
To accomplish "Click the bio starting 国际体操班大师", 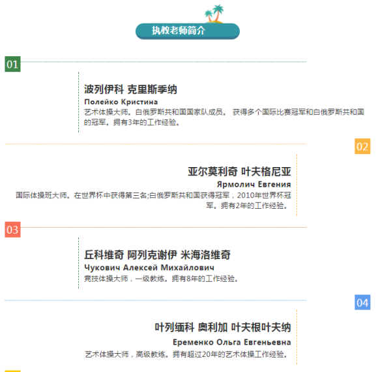I will click(153, 200).
